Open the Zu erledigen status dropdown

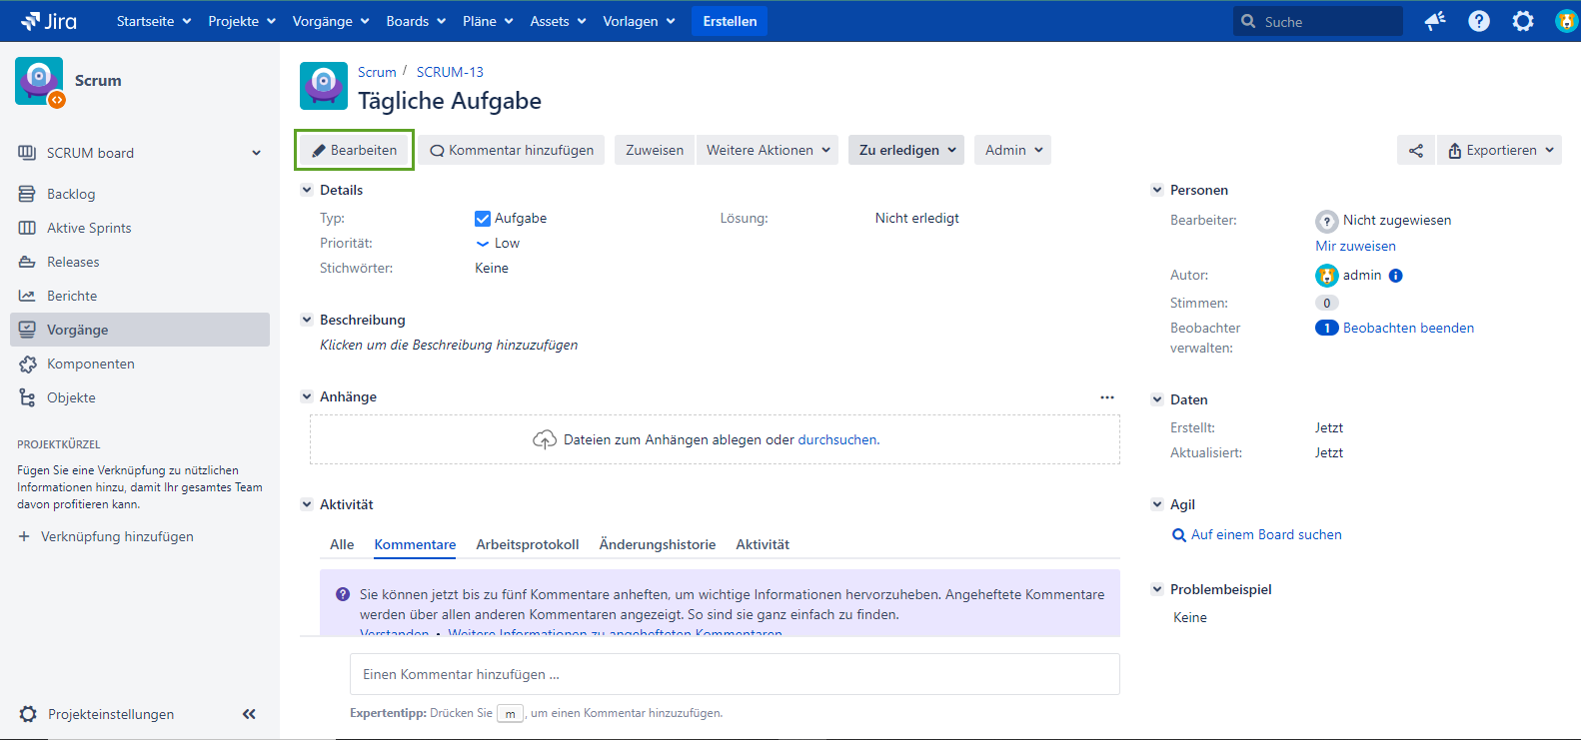tap(906, 151)
